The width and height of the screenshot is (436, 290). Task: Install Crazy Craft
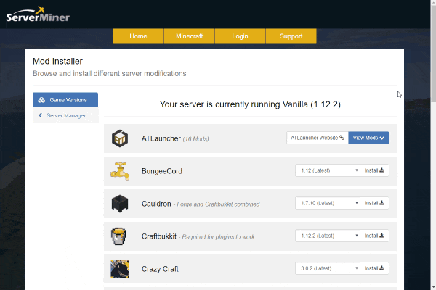(x=374, y=268)
